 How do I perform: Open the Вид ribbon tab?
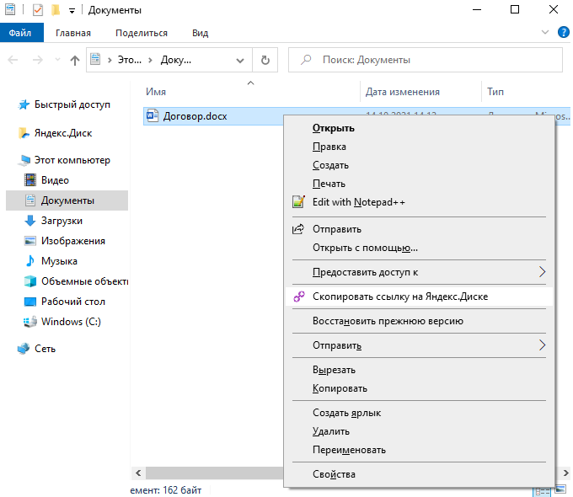(x=200, y=33)
